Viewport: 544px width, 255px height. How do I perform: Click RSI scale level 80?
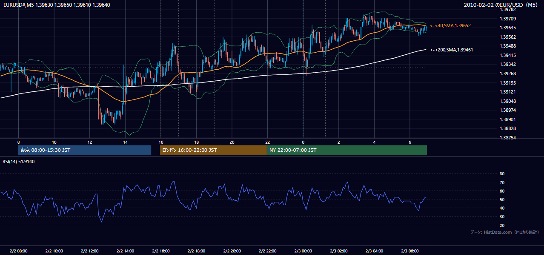(502, 174)
